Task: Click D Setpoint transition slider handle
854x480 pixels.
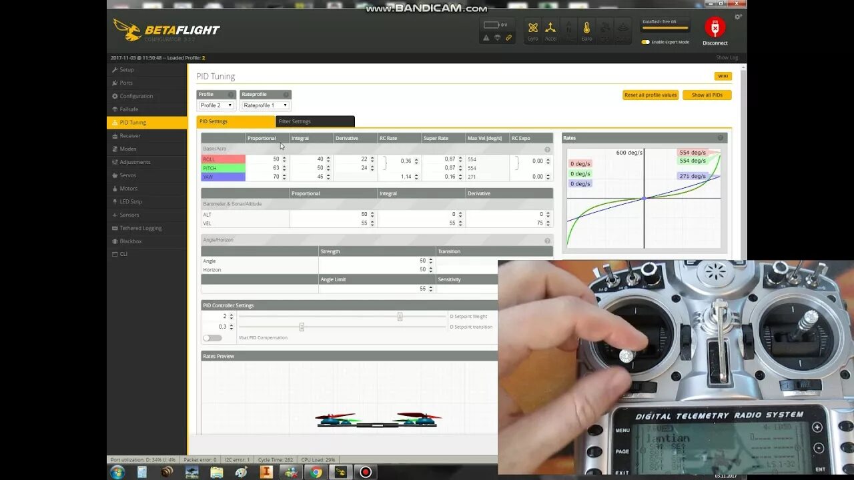Action: (x=302, y=327)
